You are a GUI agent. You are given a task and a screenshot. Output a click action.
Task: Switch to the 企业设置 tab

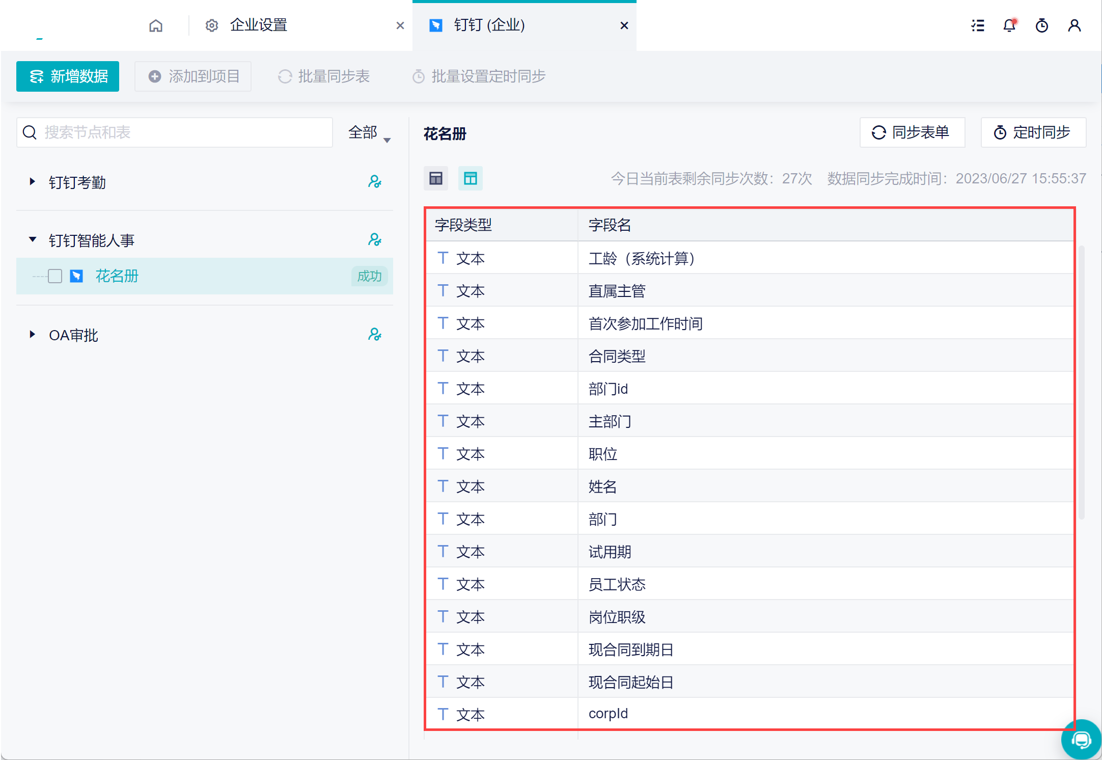pyautogui.click(x=258, y=25)
